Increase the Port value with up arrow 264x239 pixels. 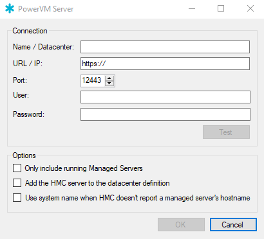tap(109, 78)
